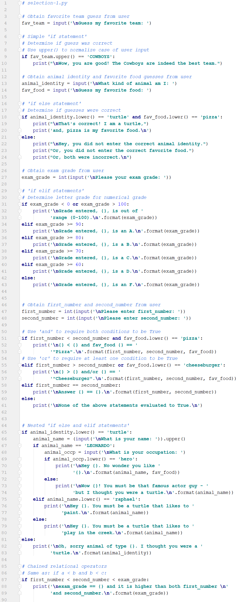Click fold marker beside final else on line 81
This screenshot has height=602, width=238.
click(20, 540)
